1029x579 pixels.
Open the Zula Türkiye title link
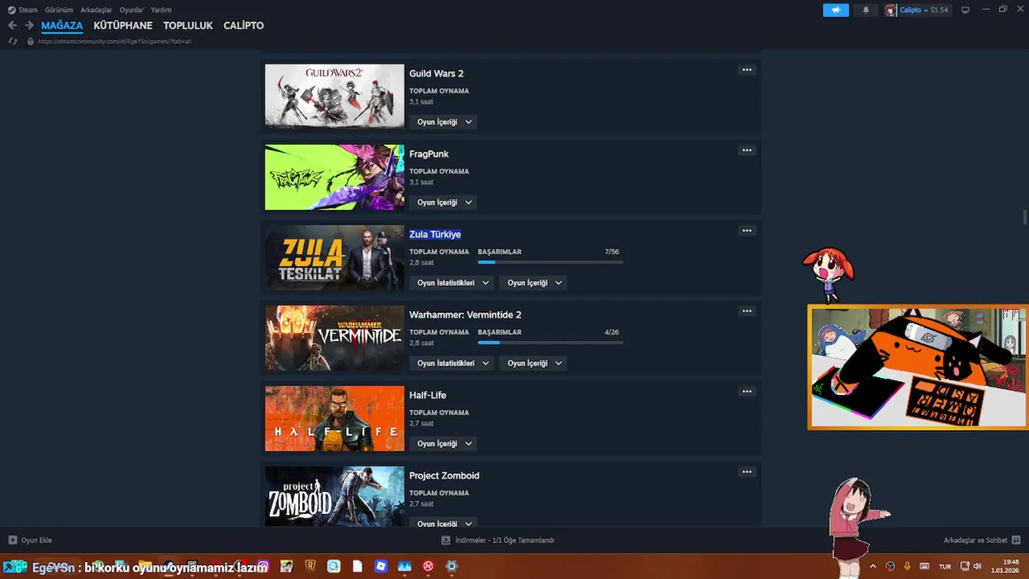click(435, 234)
